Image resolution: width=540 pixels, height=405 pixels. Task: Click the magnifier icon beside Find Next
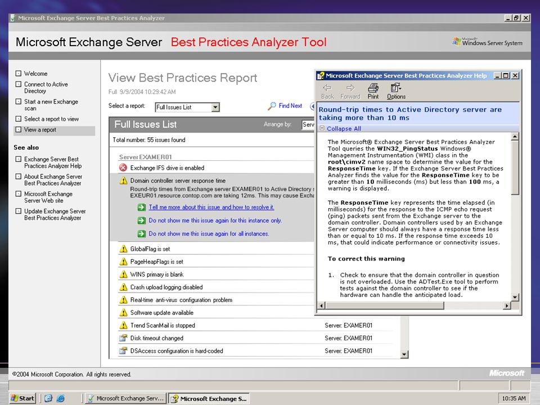coord(272,106)
